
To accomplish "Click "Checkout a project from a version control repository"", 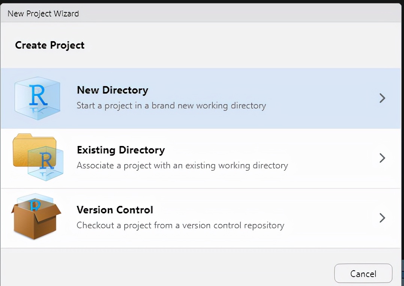I will click(x=180, y=225).
